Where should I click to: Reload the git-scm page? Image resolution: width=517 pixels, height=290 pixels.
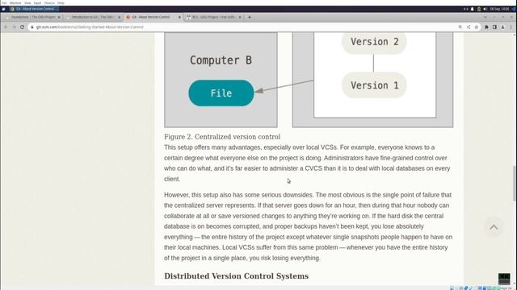(x=22, y=27)
